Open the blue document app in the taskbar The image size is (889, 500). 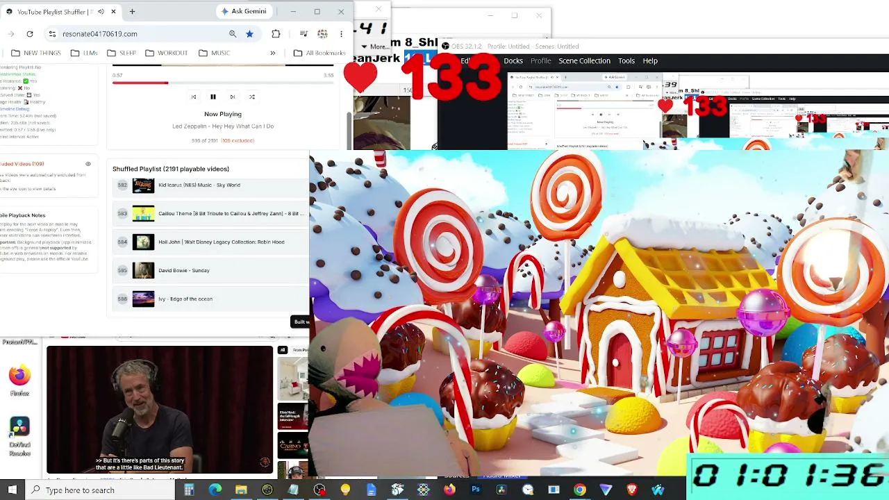[372, 490]
